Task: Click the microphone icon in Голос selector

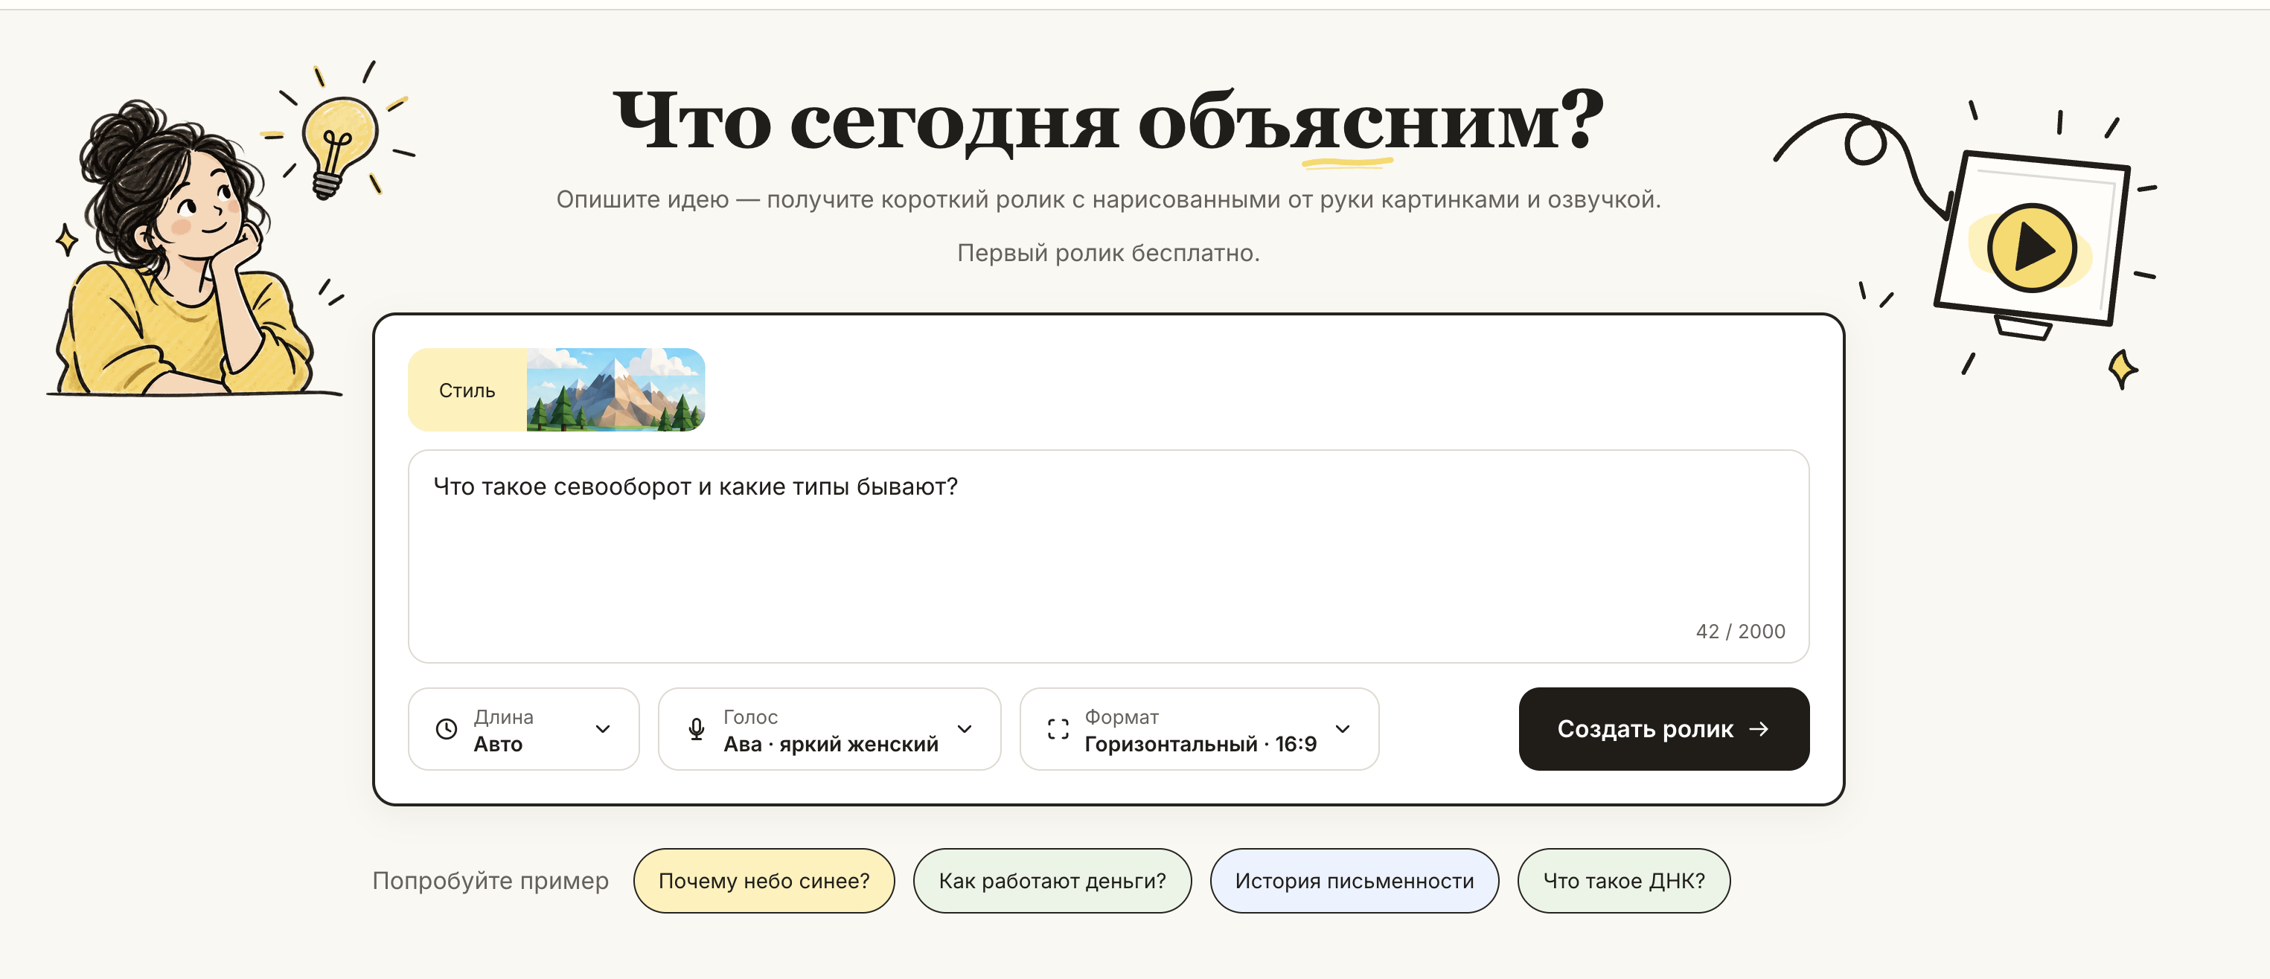Action: point(696,729)
